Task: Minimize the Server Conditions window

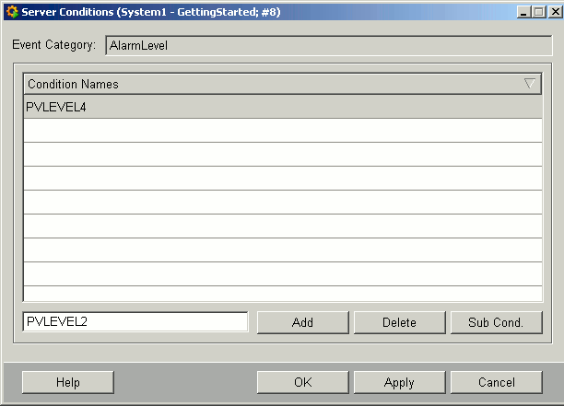Action: coord(523,12)
